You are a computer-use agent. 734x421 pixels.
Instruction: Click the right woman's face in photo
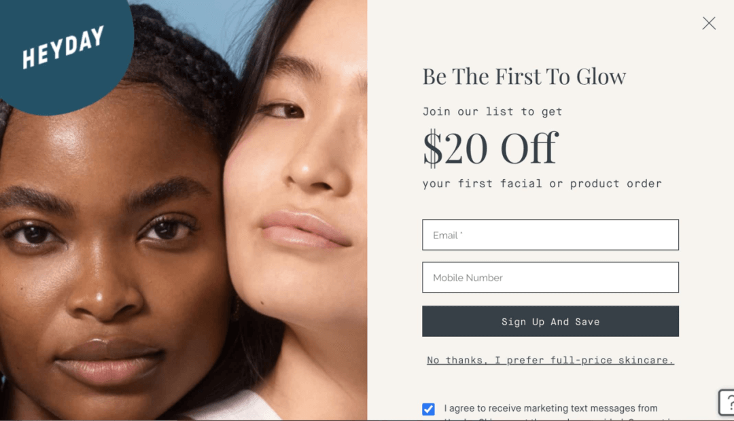300,187
